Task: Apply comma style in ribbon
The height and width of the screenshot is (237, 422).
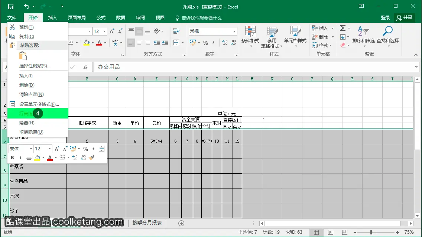Action: click(214, 43)
